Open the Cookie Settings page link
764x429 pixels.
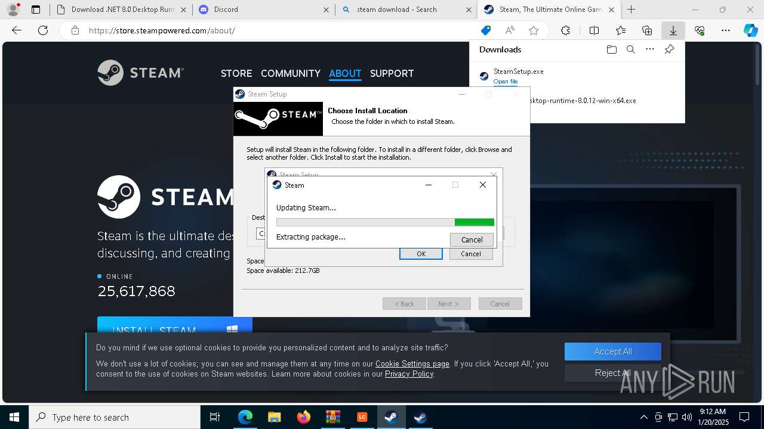[x=412, y=363]
